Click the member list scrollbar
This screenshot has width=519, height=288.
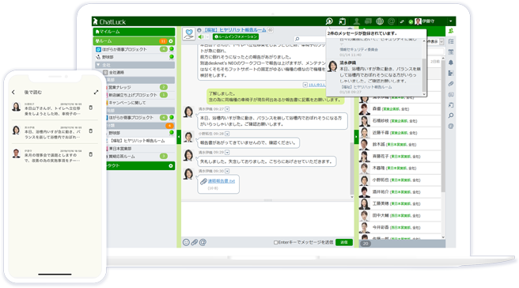click(443, 126)
